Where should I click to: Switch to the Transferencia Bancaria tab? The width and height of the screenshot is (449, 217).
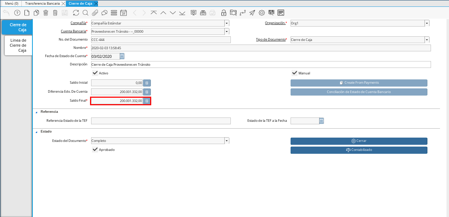[42, 3]
